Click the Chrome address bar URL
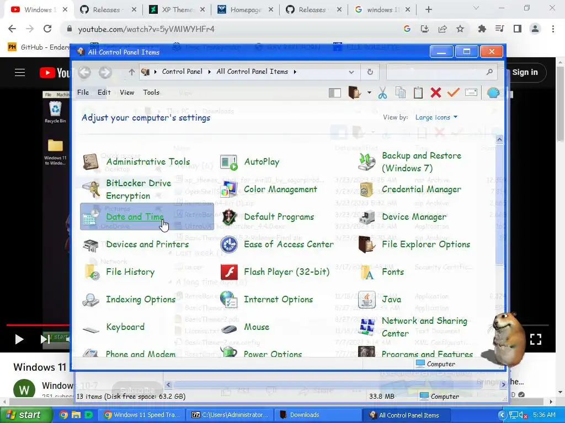565x423 pixels. click(146, 29)
